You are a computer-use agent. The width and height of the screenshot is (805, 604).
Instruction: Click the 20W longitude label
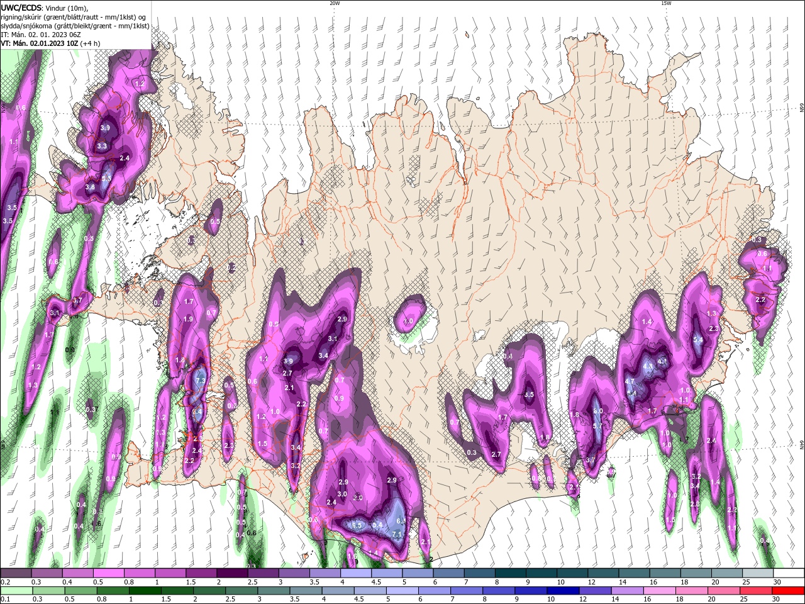[x=335, y=3]
